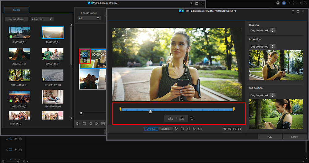Open the Choose layout dropdown
309x163 pixels.
click(89, 18)
